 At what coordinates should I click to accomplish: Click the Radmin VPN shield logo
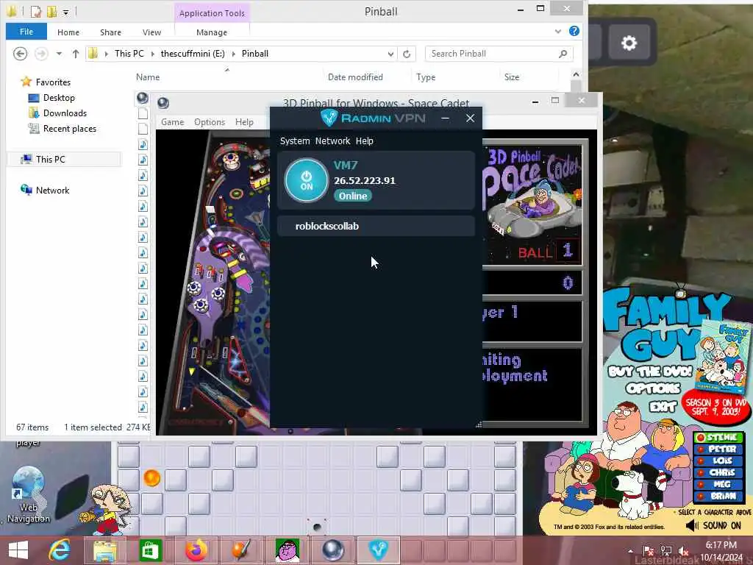[329, 118]
